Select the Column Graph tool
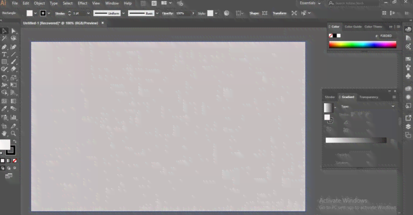The image size is (413, 215). point(13,117)
